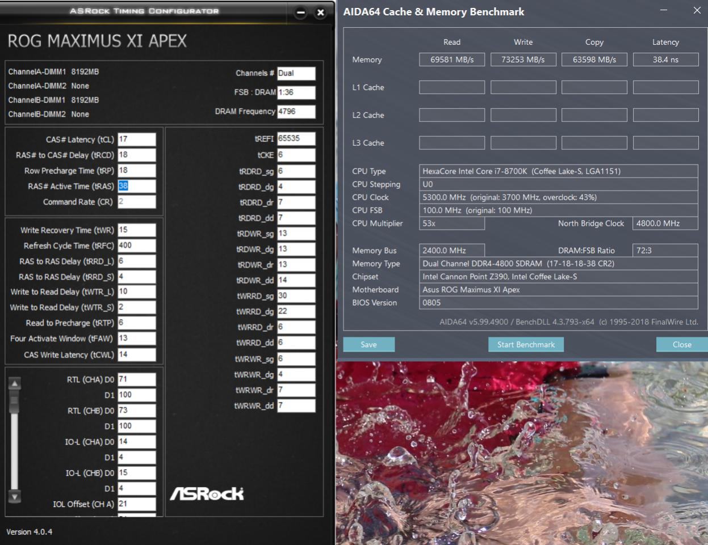
Task: Click the Memory Write result 73253 MB/s
Action: (523, 60)
